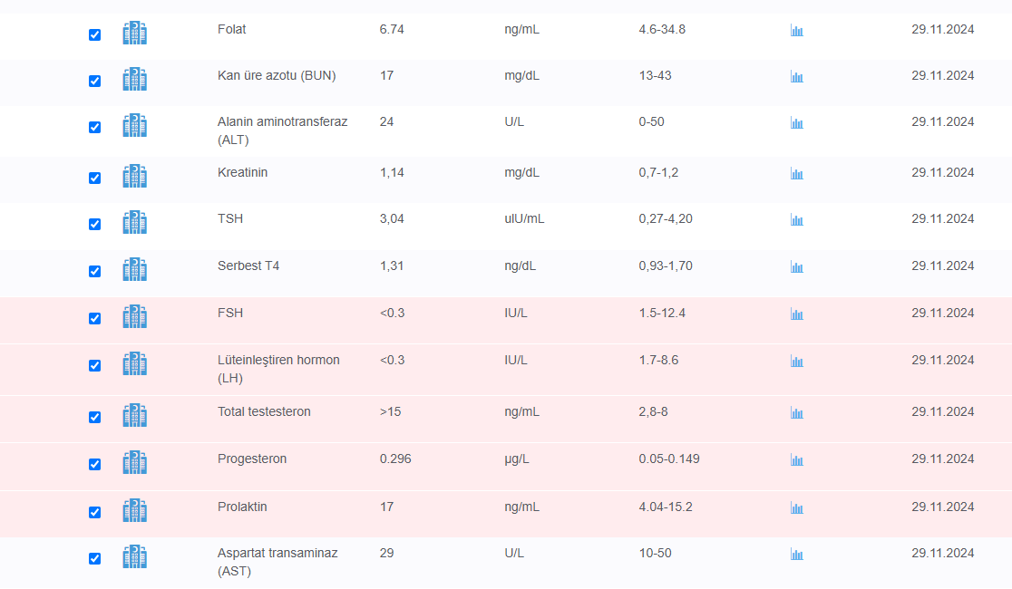Image resolution: width=1012 pixels, height=589 pixels.
Task: Open chart icon for Kan üre azotu (BUN)
Action: (797, 77)
